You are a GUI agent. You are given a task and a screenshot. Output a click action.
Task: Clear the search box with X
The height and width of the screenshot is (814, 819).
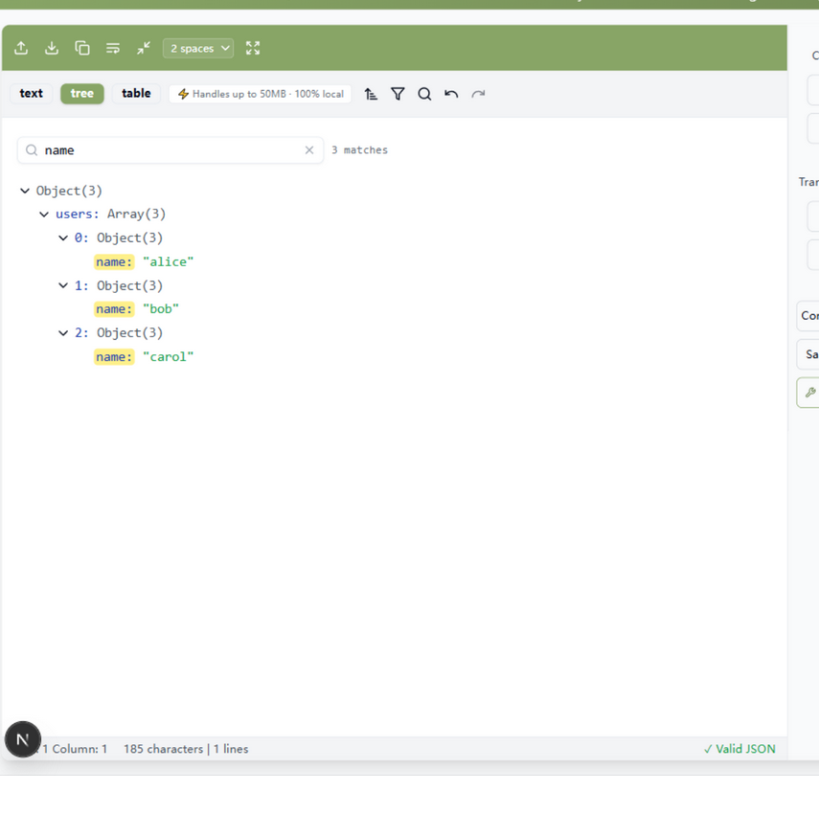point(309,150)
